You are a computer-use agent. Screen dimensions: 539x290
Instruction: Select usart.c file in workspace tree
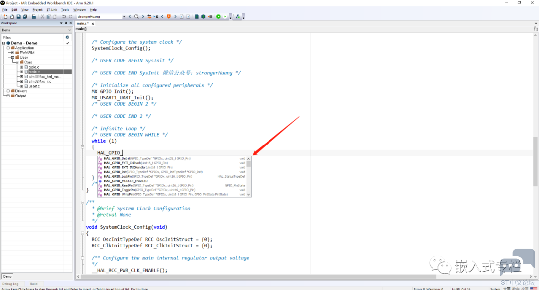34,86
